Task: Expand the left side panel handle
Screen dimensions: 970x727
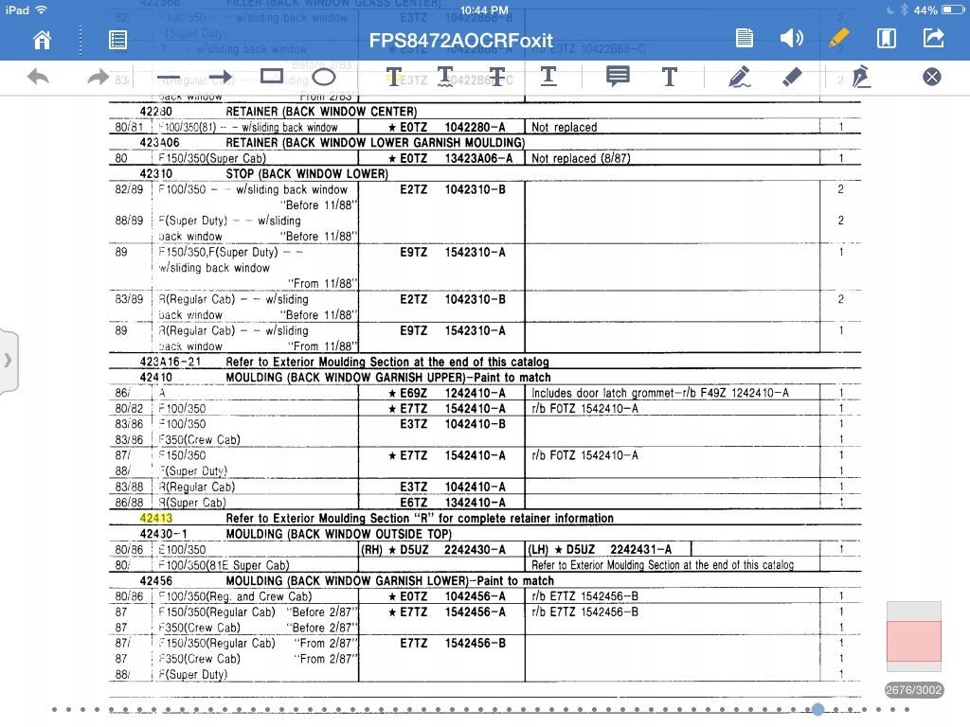Action: click(x=9, y=360)
